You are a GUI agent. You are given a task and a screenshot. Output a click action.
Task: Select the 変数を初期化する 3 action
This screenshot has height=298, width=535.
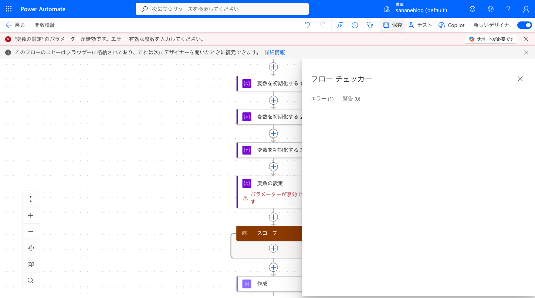coord(270,150)
